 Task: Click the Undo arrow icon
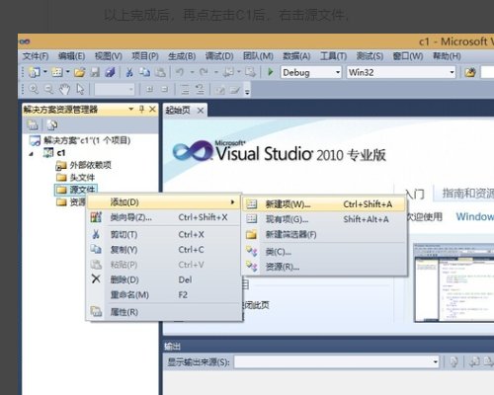[180, 72]
